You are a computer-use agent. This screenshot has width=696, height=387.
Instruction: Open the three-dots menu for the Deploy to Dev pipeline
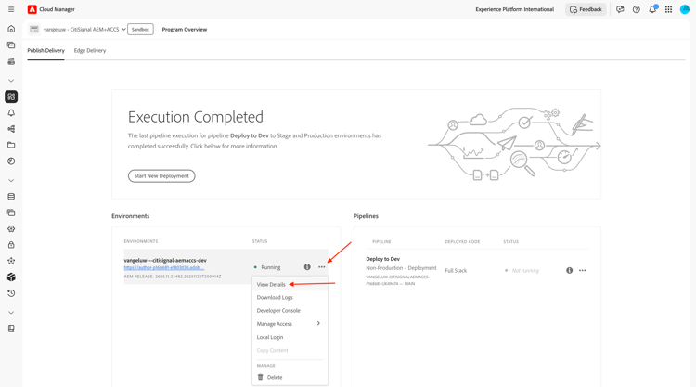point(583,270)
